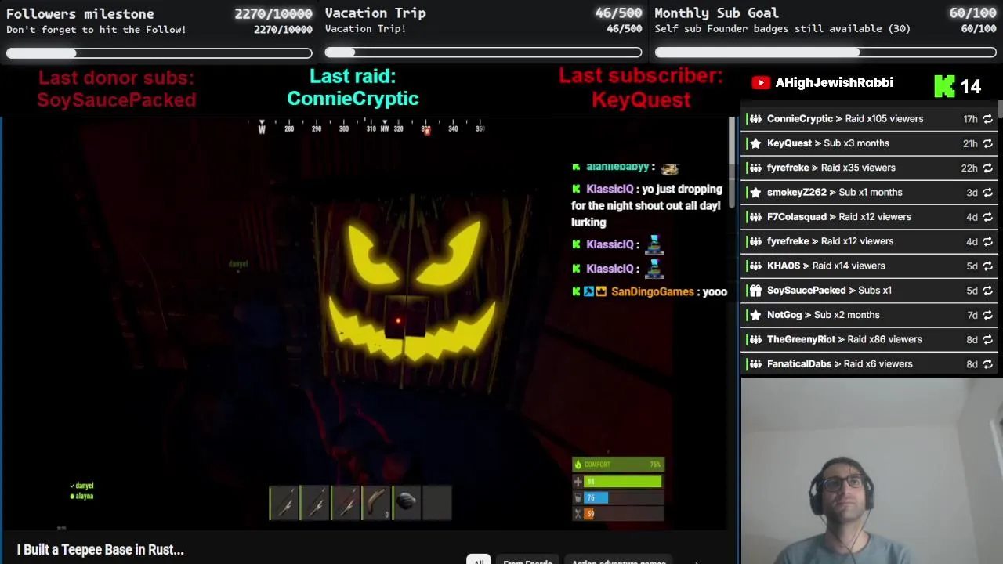This screenshot has height=564, width=1003.
Task: Select the empty last hotbar slot
Action: tap(437, 503)
